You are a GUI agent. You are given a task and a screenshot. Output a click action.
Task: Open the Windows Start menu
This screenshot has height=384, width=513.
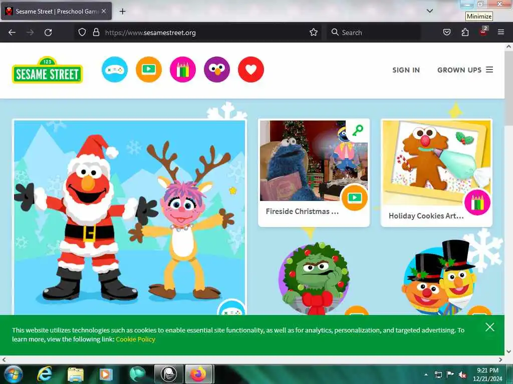click(x=13, y=374)
